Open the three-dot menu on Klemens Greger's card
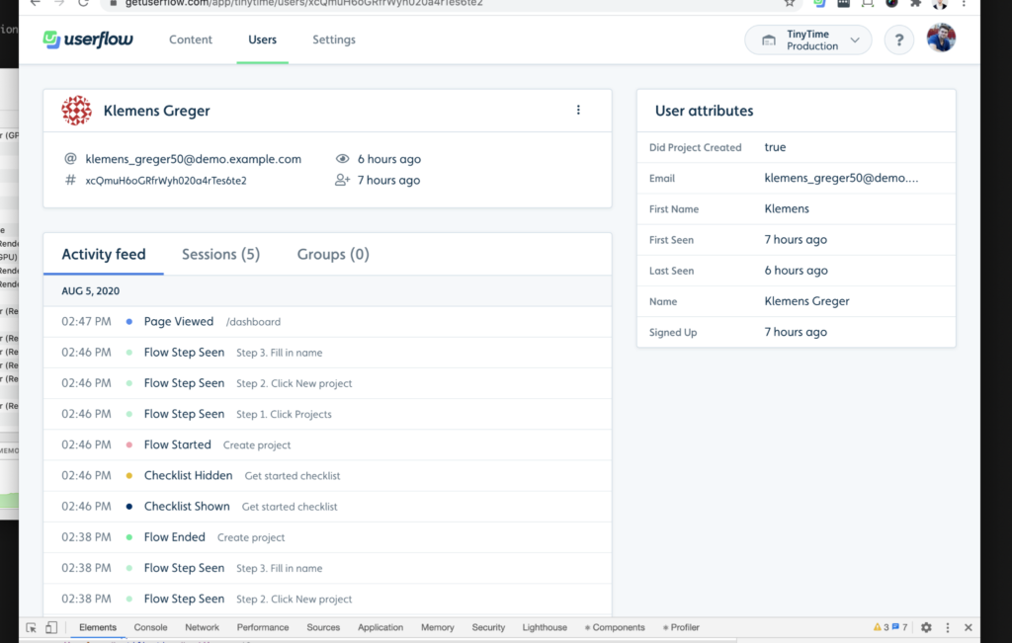 pyautogui.click(x=578, y=110)
